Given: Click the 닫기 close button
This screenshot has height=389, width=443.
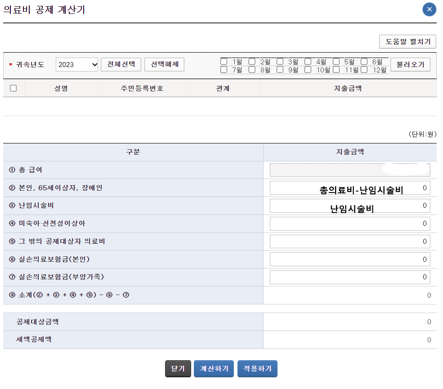Looking at the screenshot, I should tap(178, 368).
